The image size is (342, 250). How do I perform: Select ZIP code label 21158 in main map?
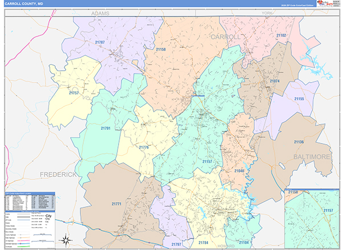[161, 50]
